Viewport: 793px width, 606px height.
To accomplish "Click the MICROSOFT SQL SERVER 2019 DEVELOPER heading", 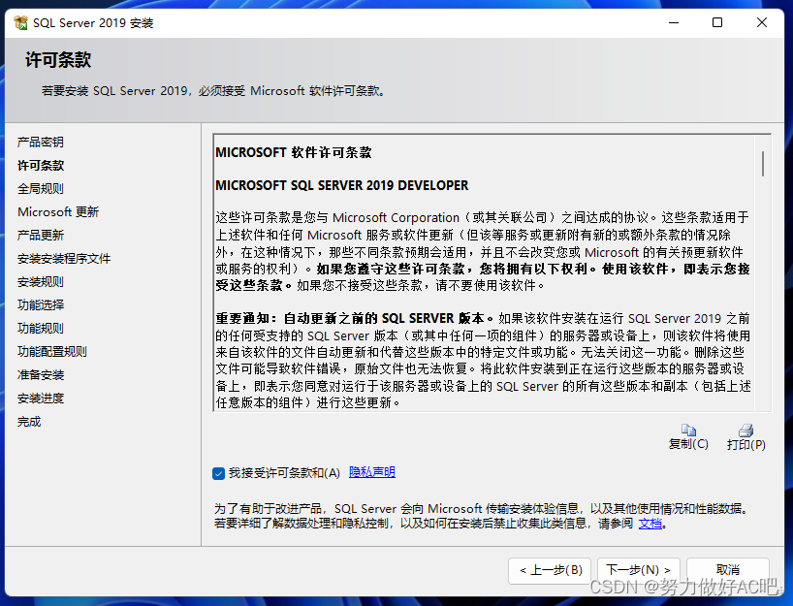I will 342,185.
